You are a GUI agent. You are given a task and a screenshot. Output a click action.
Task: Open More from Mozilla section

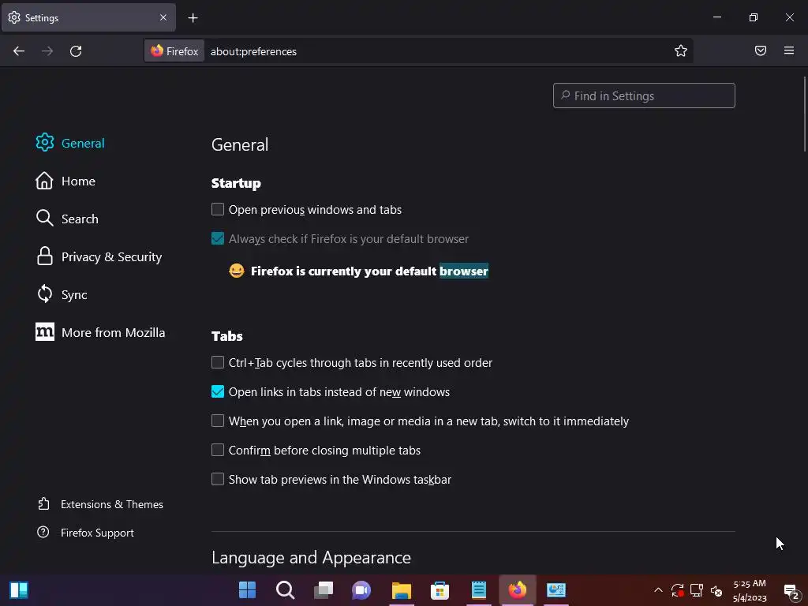tap(100, 332)
